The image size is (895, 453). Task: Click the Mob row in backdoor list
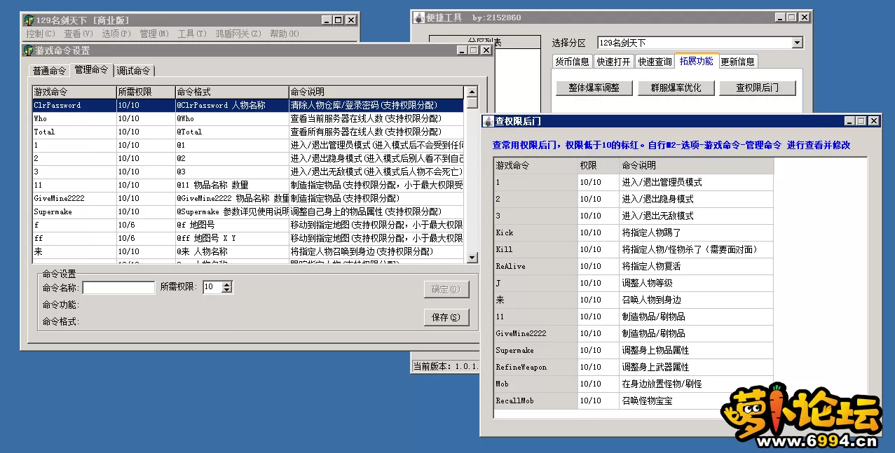[634, 384]
